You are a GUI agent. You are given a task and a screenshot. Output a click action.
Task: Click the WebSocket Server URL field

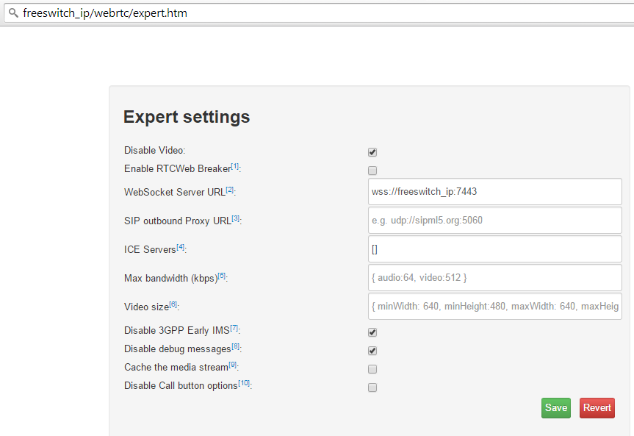(x=495, y=191)
